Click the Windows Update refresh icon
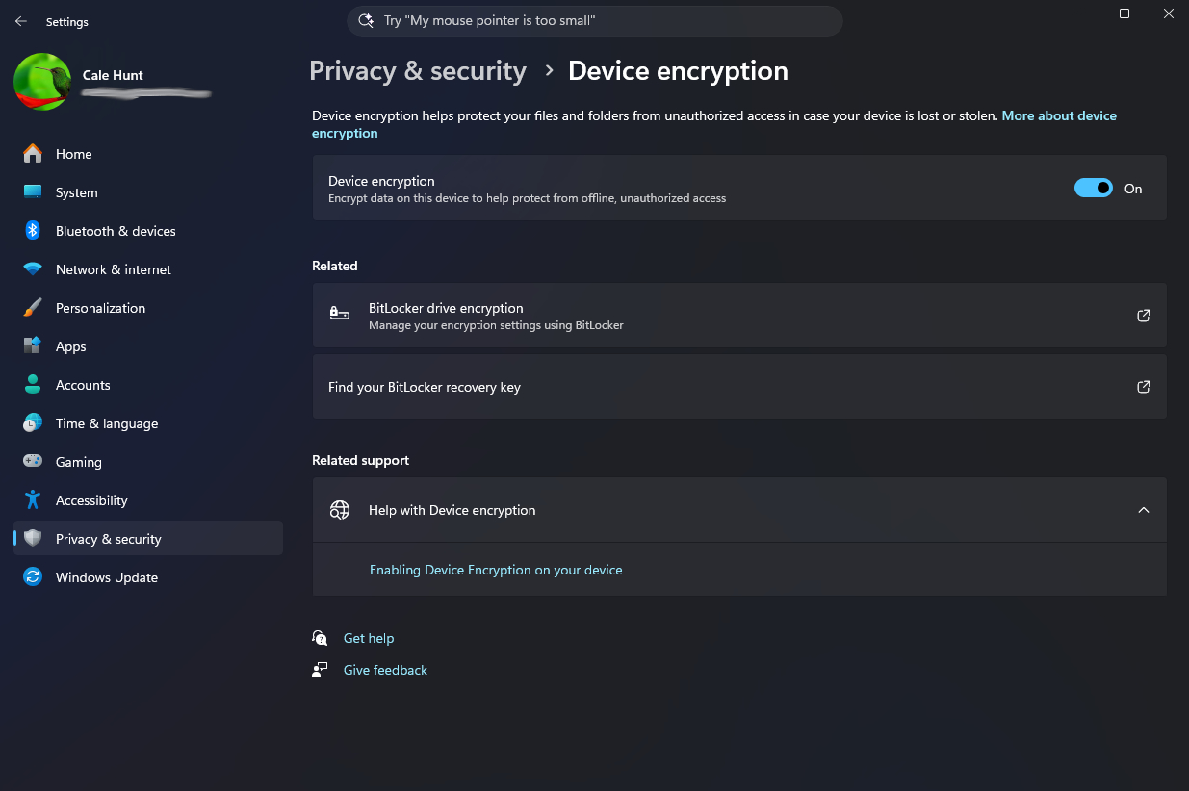This screenshot has width=1189, height=791. tap(33, 577)
